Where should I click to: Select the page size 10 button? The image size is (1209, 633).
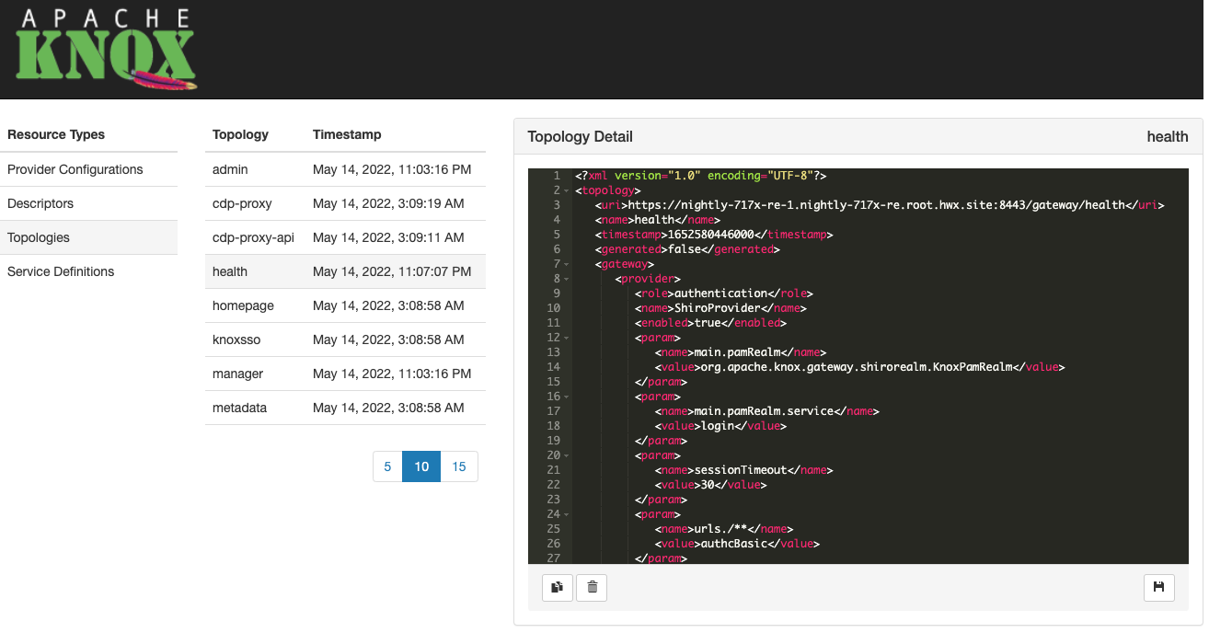(420, 466)
